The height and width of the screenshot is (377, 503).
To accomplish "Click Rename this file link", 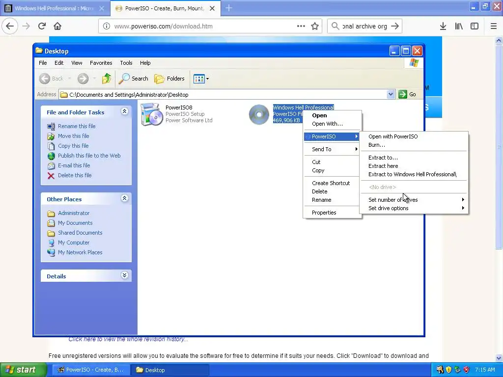I will (77, 126).
